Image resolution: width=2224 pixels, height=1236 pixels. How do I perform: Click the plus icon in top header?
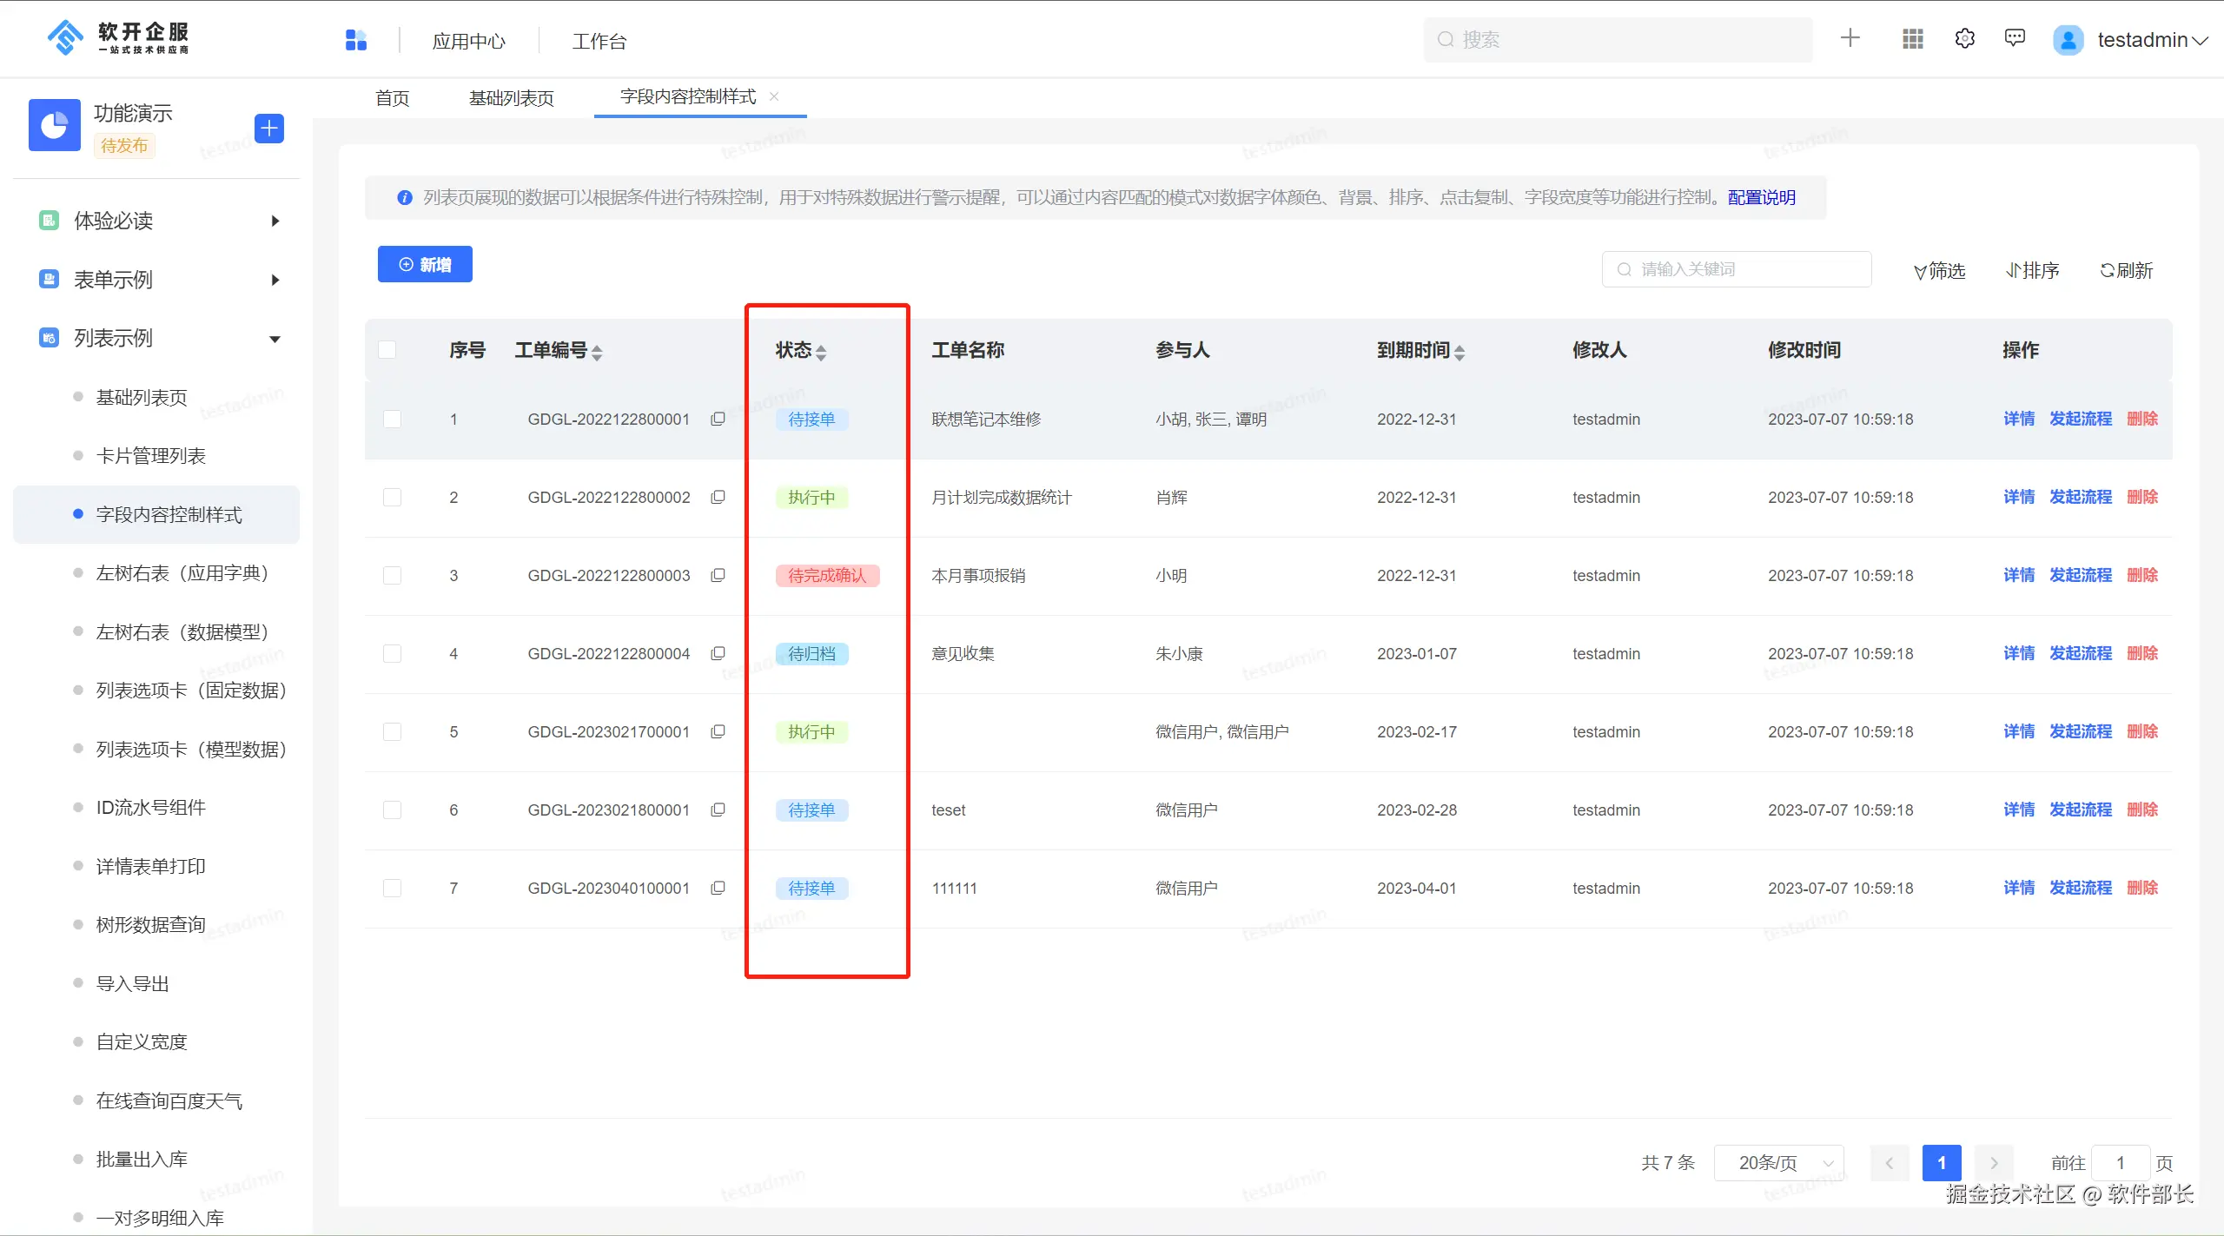point(1850,38)
